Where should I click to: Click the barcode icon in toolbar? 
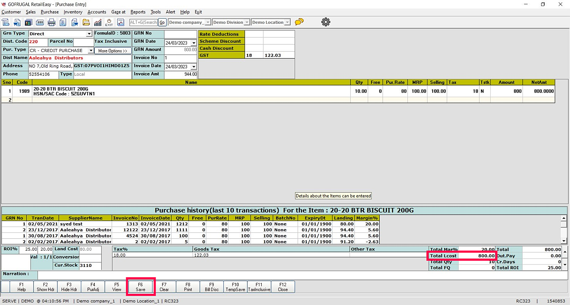40,22
